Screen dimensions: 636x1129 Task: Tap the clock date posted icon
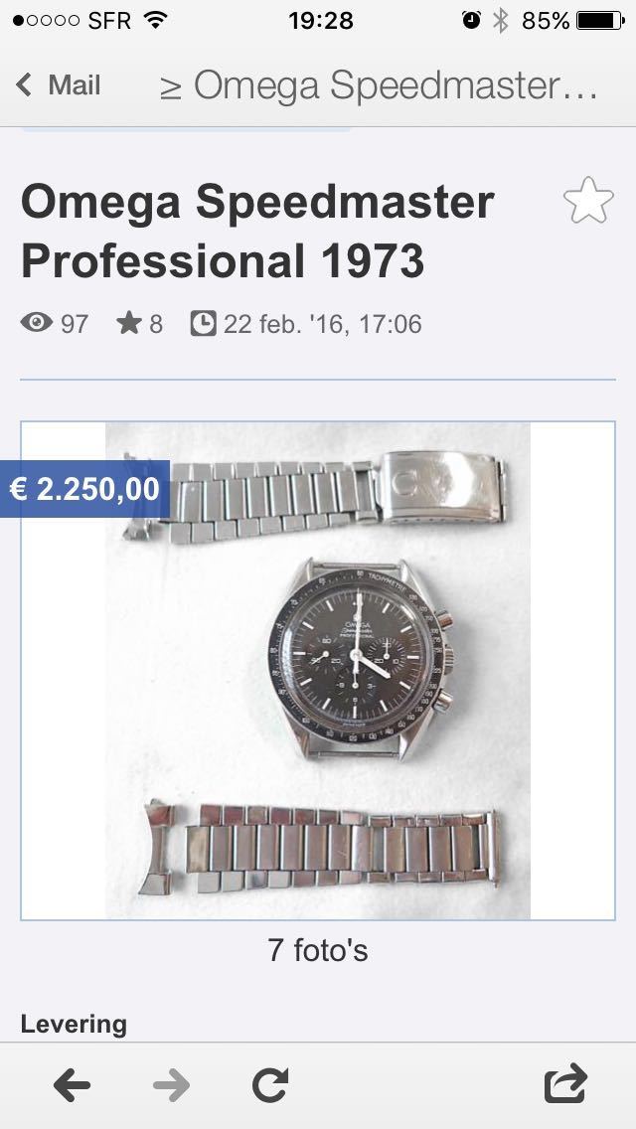click(x=203, y=323)
